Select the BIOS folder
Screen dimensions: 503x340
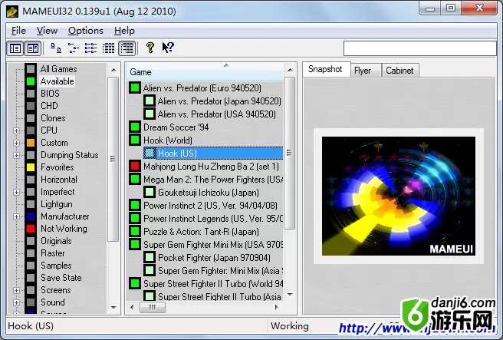[x=50, y=94]
